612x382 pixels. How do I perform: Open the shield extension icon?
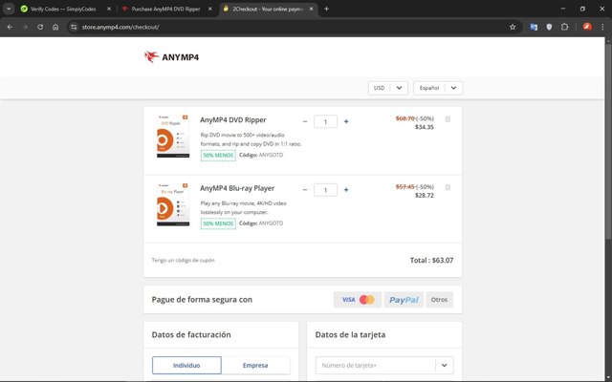[x=549, y=27]
